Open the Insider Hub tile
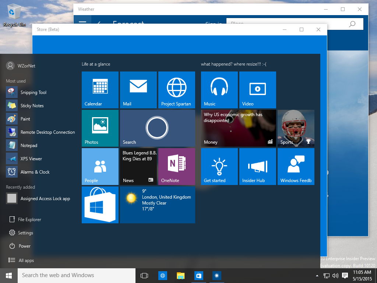 (257, 166)
